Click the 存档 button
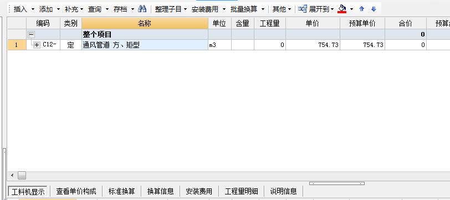The height and width of the screenshot is (200, 450). click(120, 9)
